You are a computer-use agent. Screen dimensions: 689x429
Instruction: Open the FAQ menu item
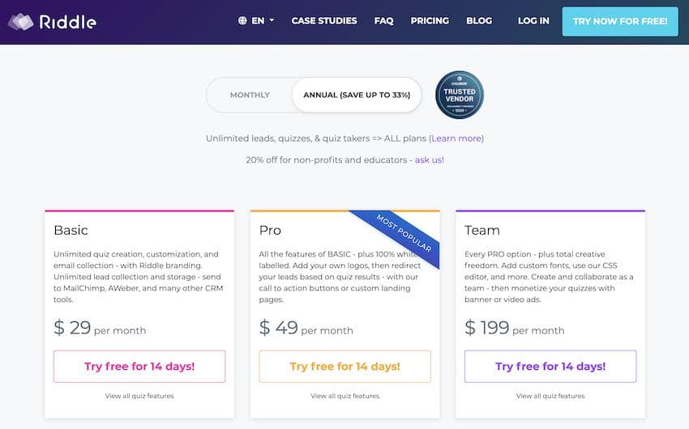coord(384,20)
